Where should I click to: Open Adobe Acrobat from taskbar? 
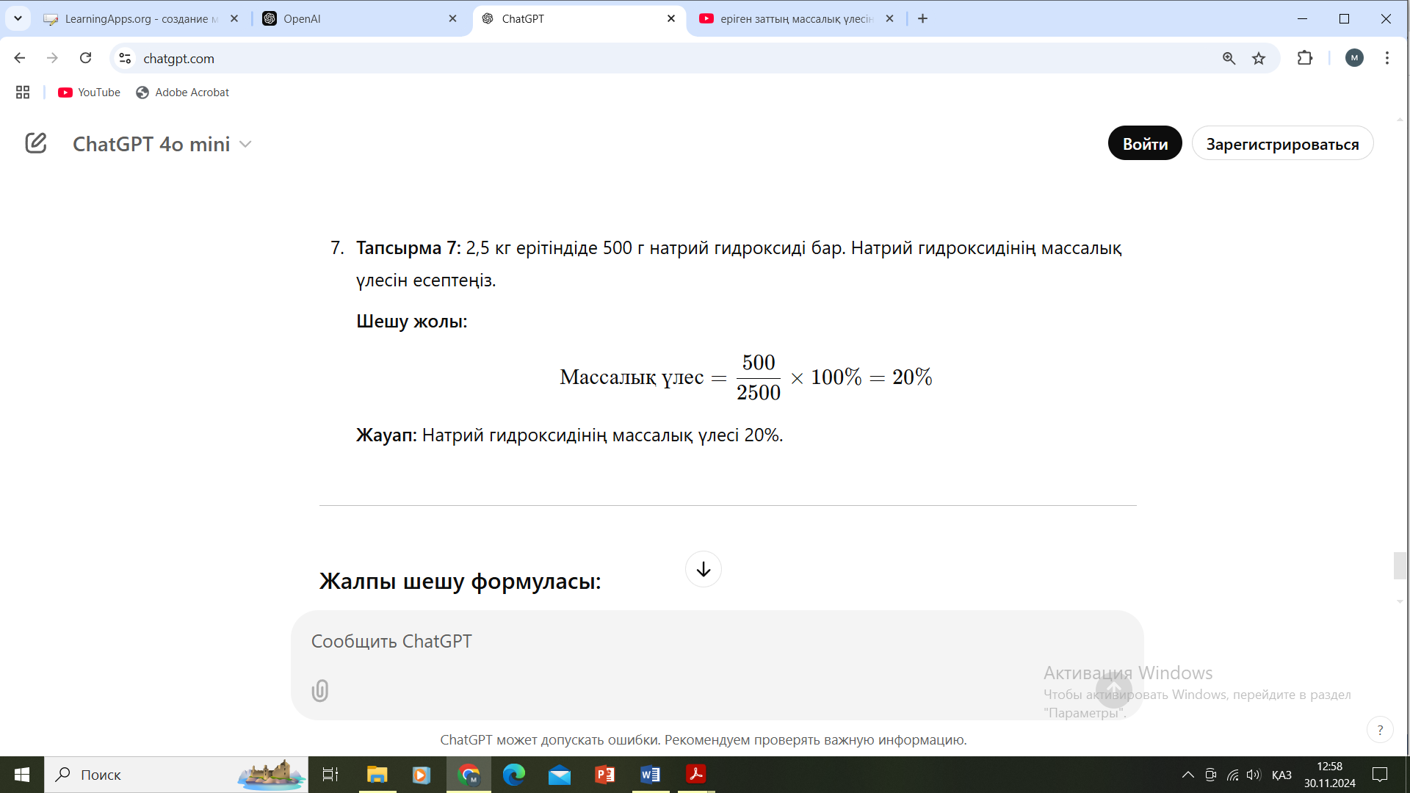pyautogui.click(x=695, y=775)
